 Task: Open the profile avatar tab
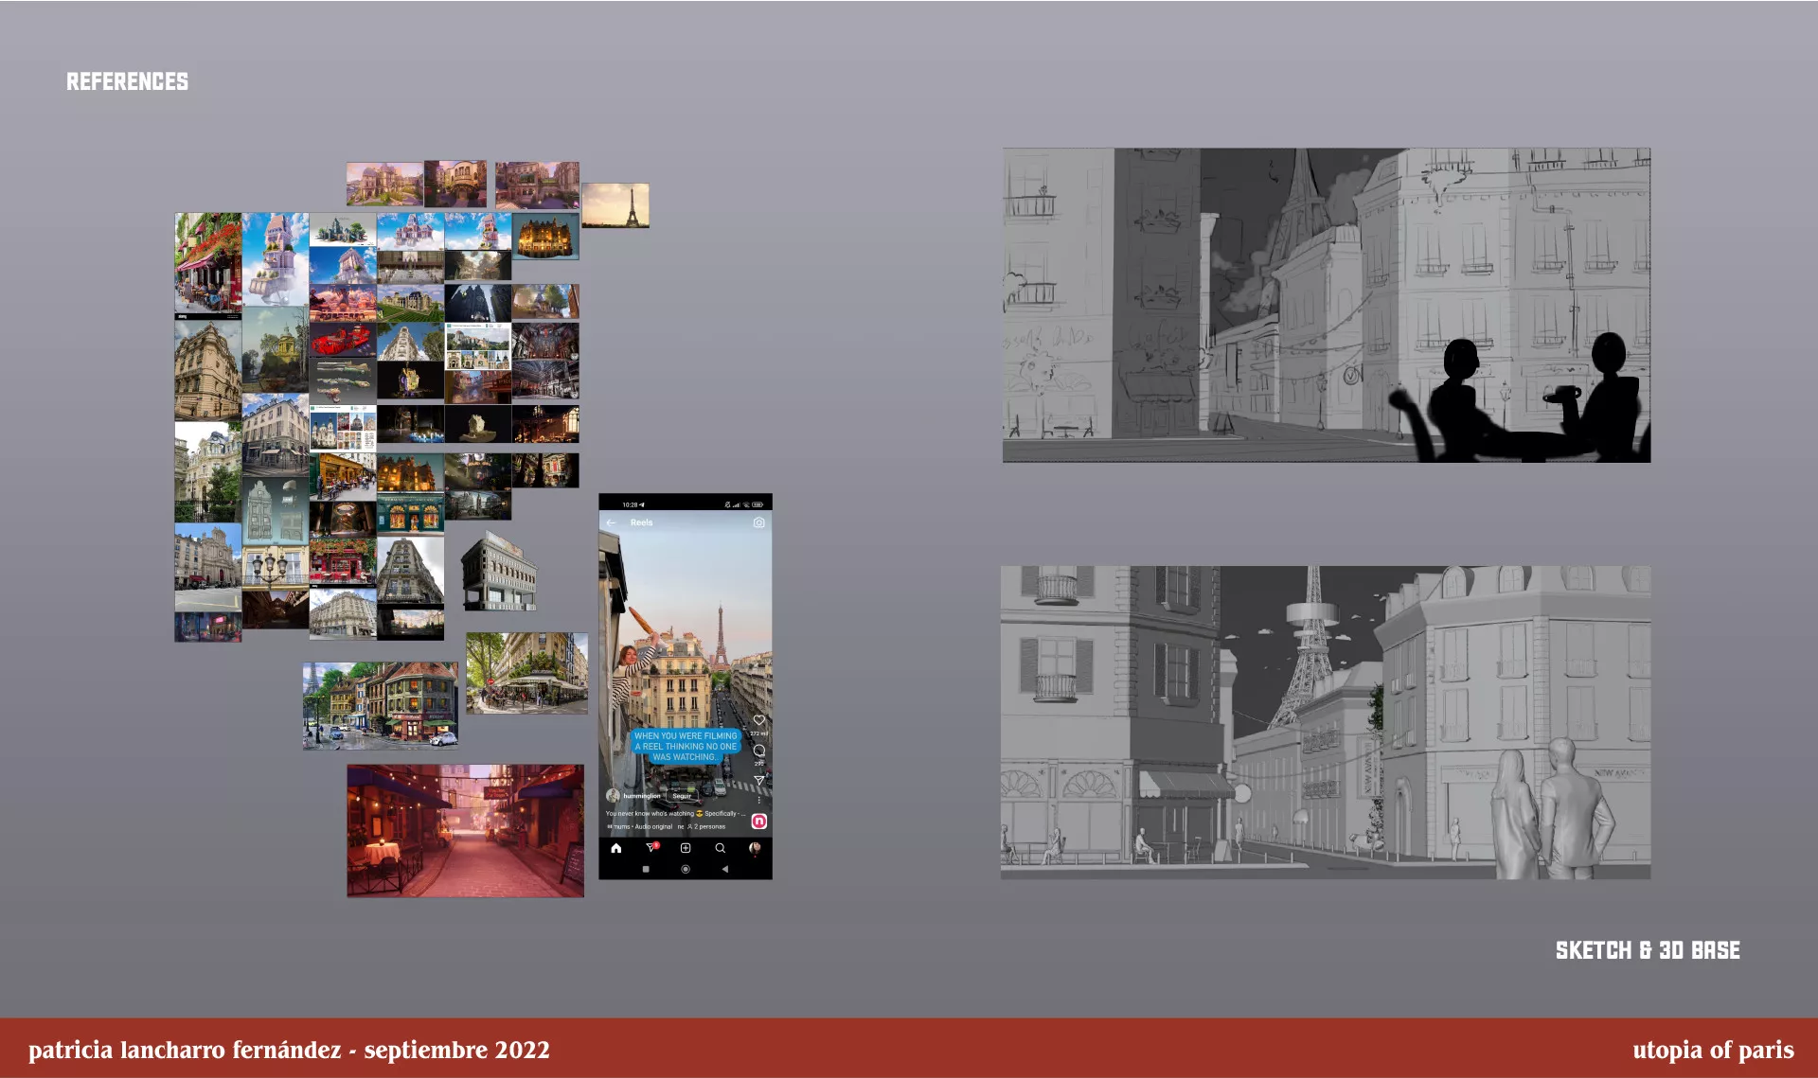(755, 848)
